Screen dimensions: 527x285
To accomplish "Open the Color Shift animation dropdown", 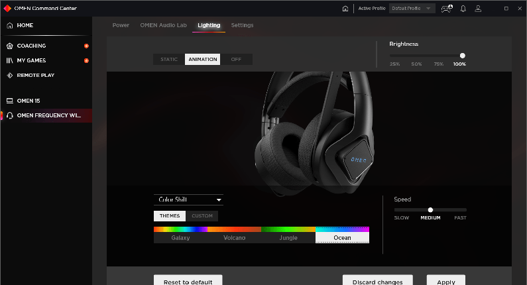I will coord(188,199).
